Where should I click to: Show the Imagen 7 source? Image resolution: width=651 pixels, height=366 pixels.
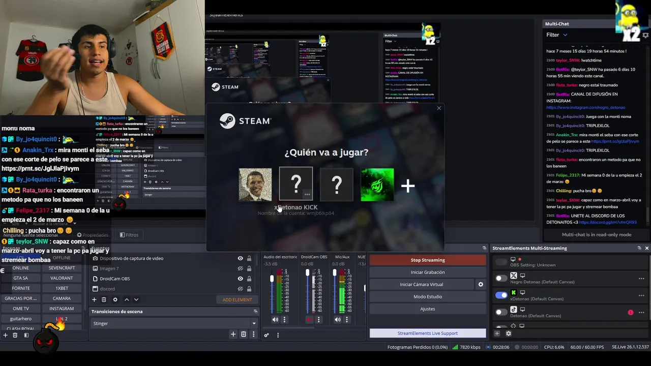click(240, 268)
